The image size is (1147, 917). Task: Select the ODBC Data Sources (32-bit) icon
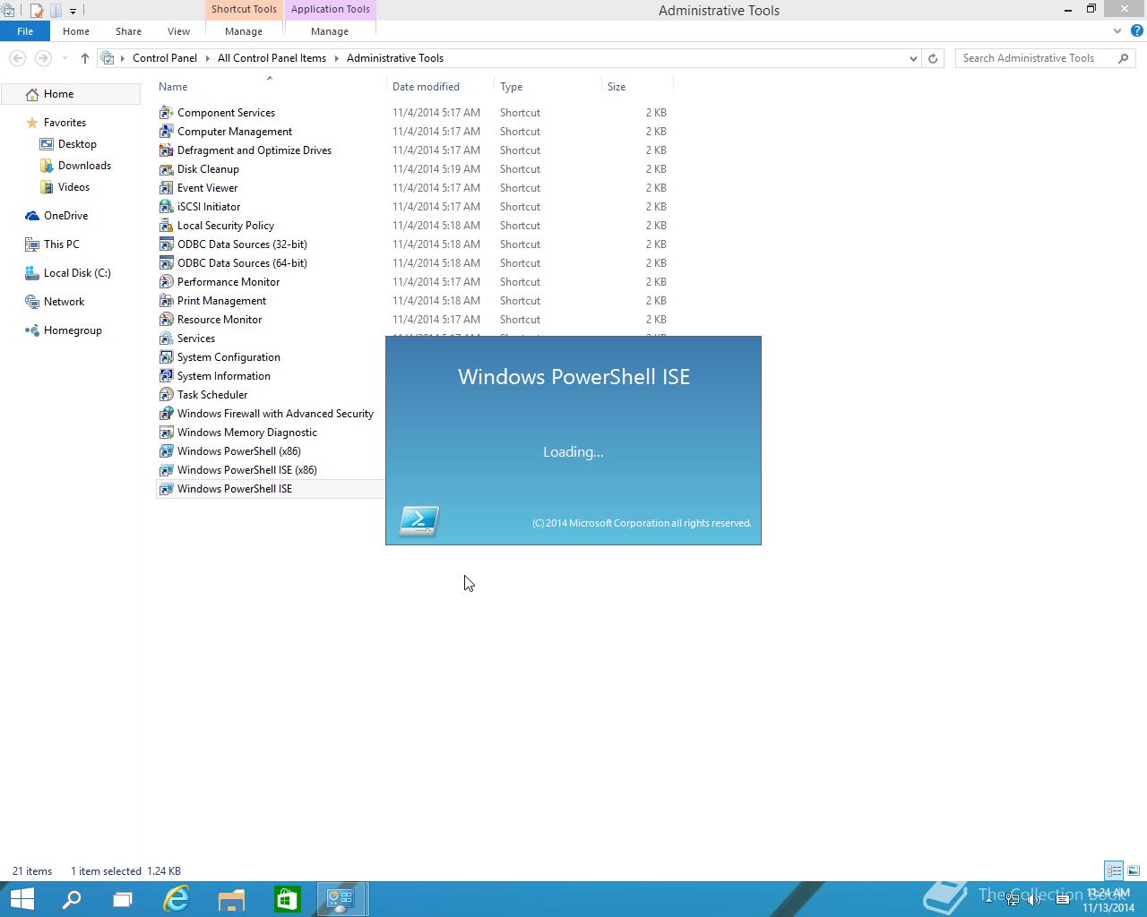tap(166, 244)
